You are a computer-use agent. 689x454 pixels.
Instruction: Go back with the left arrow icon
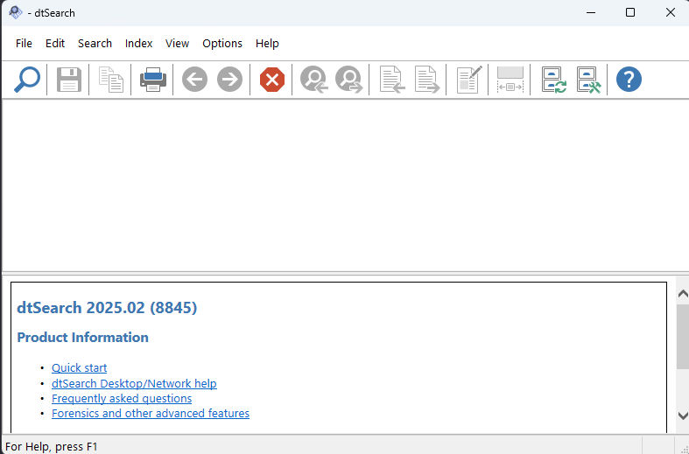tap(194, 80)
